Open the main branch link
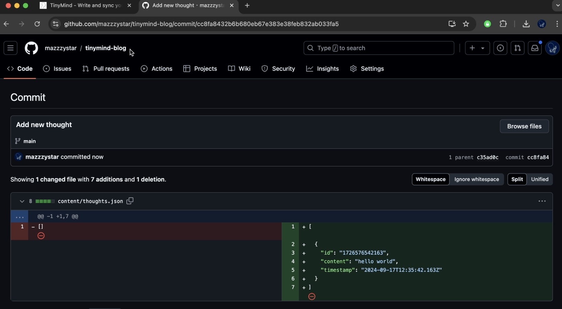Image resolution: width=562 pixels, height=309 pixels. point(30,141)
